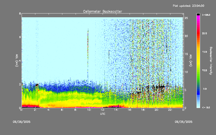Click the colorbar label '<= 0.0'
The image size is (216, 135).
point(206,107)
